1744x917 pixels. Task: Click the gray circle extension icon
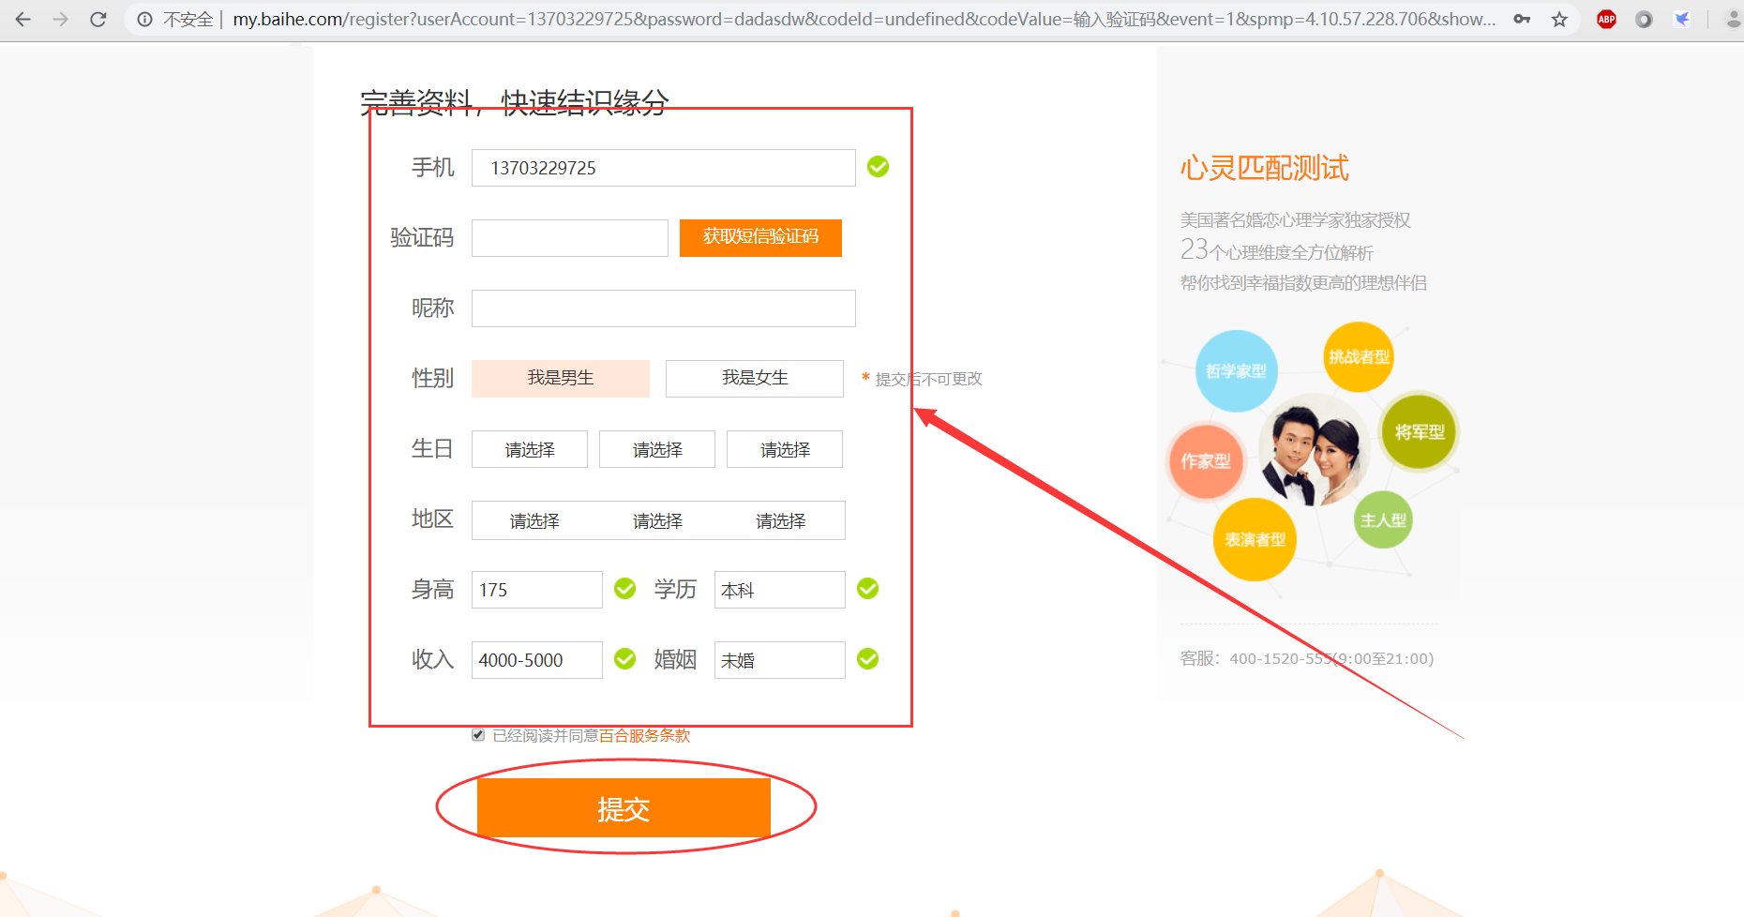point(1644,19)
